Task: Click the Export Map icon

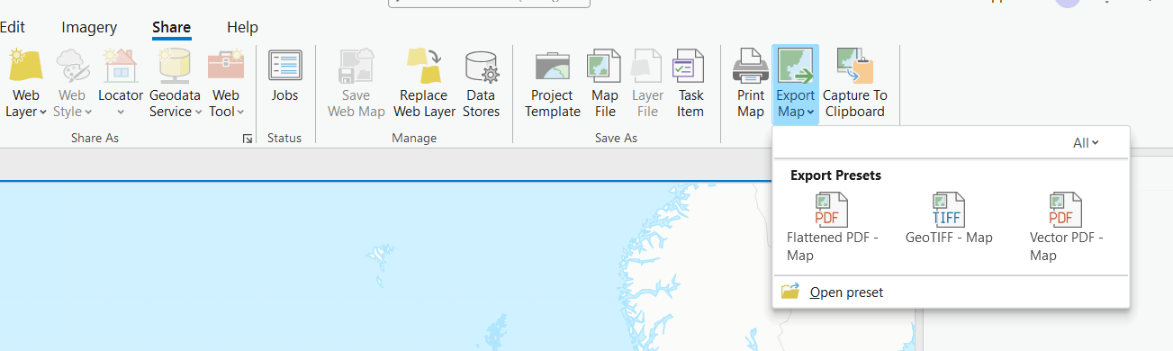Action: [795, 66]
